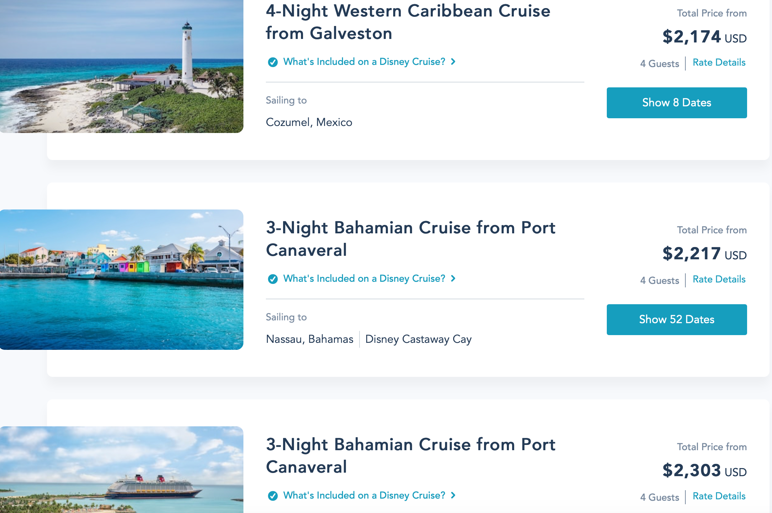Show 52 Dates for the Bahamian cruise
This screenshot has width=772, height=513.
click(677, 320)
